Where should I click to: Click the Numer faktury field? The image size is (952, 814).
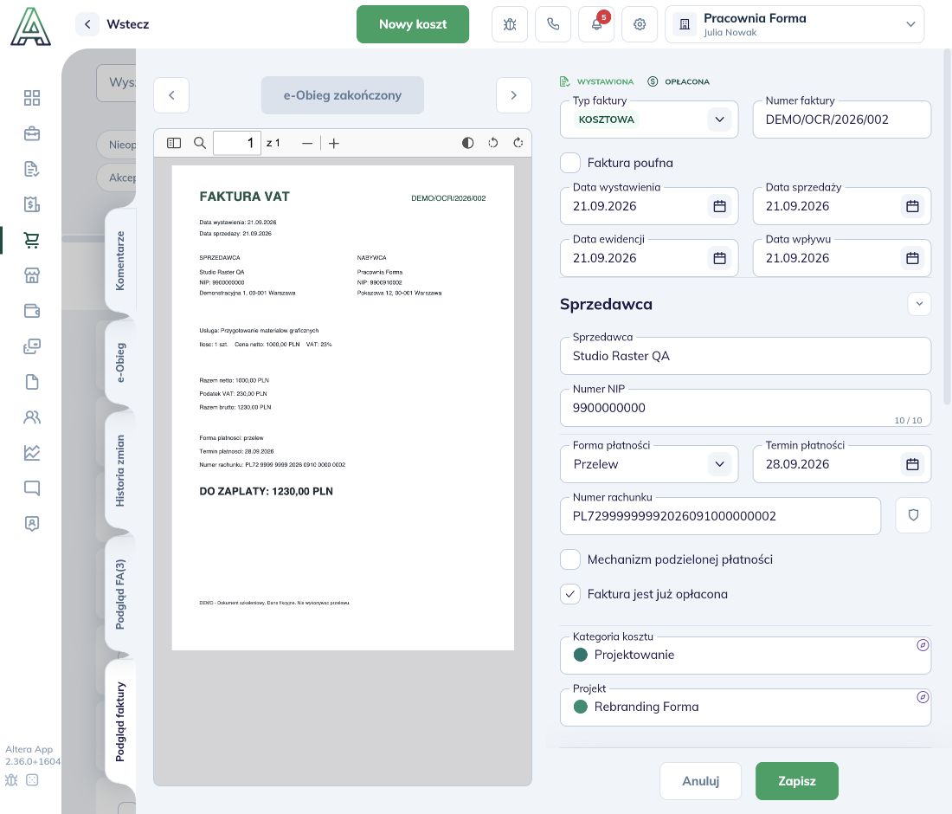[x=841, y=119]
